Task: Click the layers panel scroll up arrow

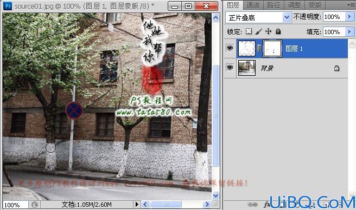Action: pyautogui.click(x=352, y=43)
